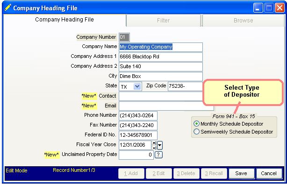Click the 'Unclaimed Property Date' label
287x184 pixels.
(x=89, y=155)
